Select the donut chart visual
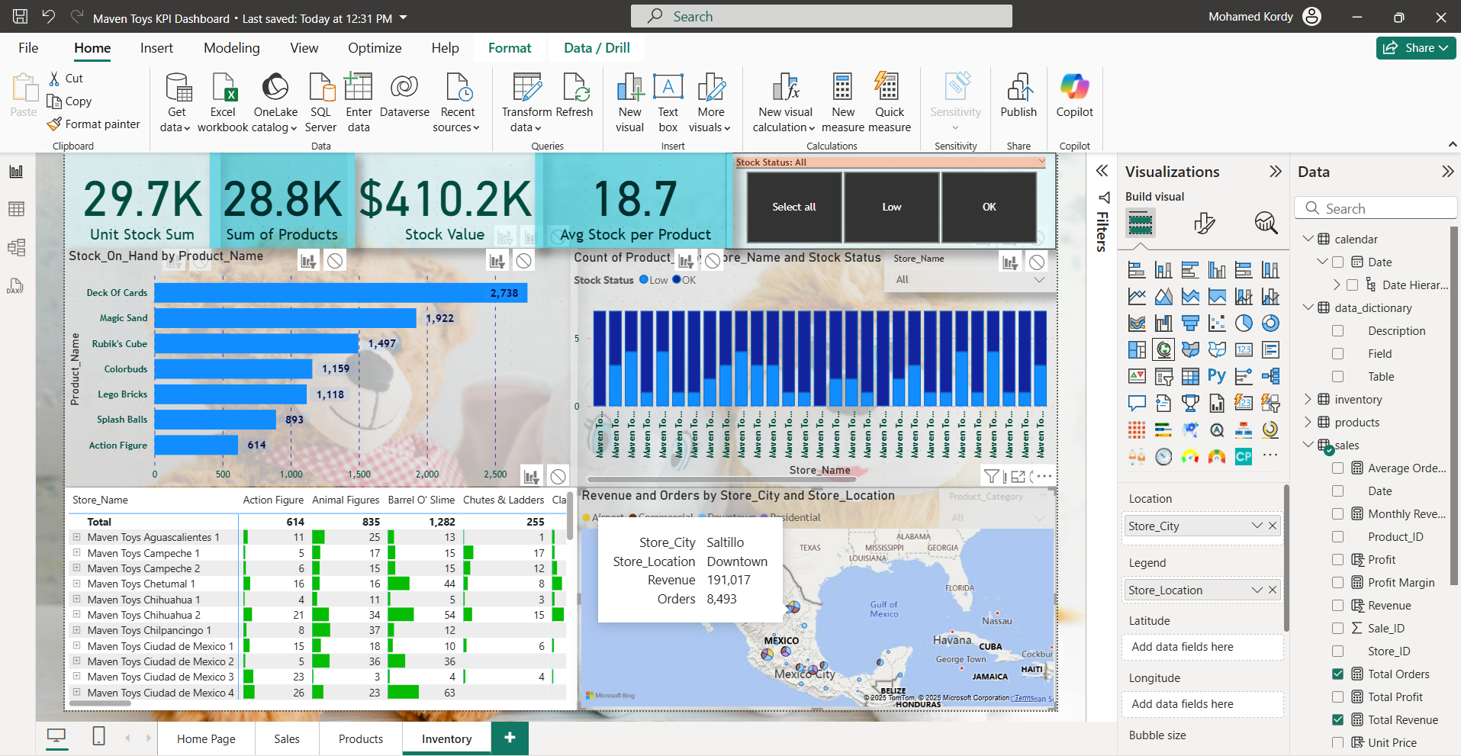 pyautogui.click(x=1270, y=323)
